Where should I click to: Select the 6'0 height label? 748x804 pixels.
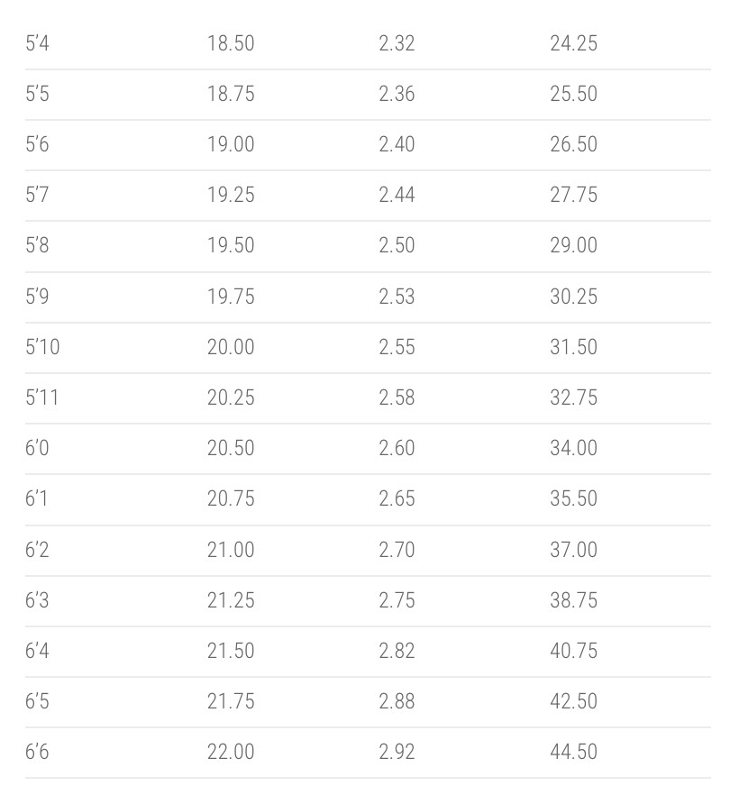(37, 448)
